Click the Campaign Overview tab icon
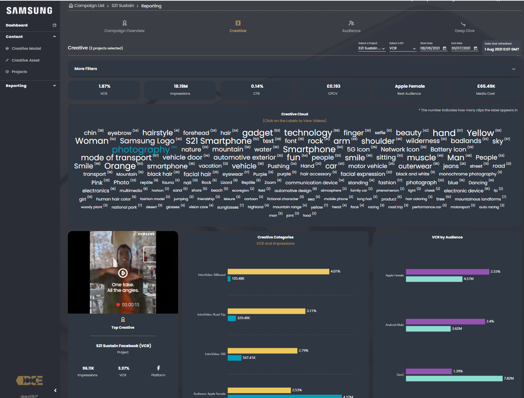Screen dimensions: 524x398 click(125, 23)
